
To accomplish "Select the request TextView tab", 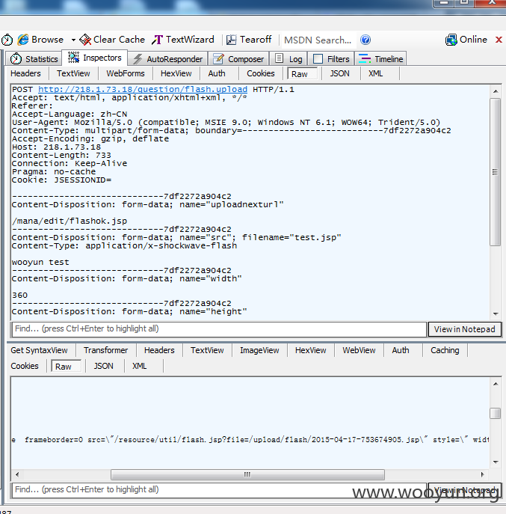I will [x=73, y=73].
